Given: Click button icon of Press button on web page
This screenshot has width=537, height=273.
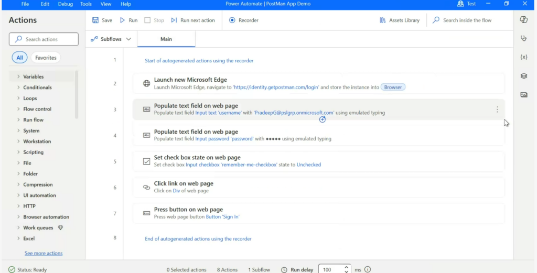Looking at the screenshot, I should [147, 213].
